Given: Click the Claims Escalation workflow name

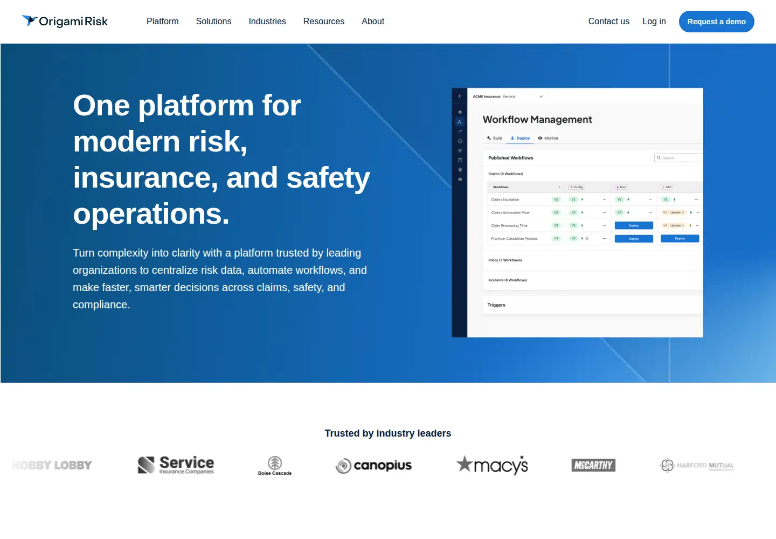Looking at the screenshot, I should (505, 199).
